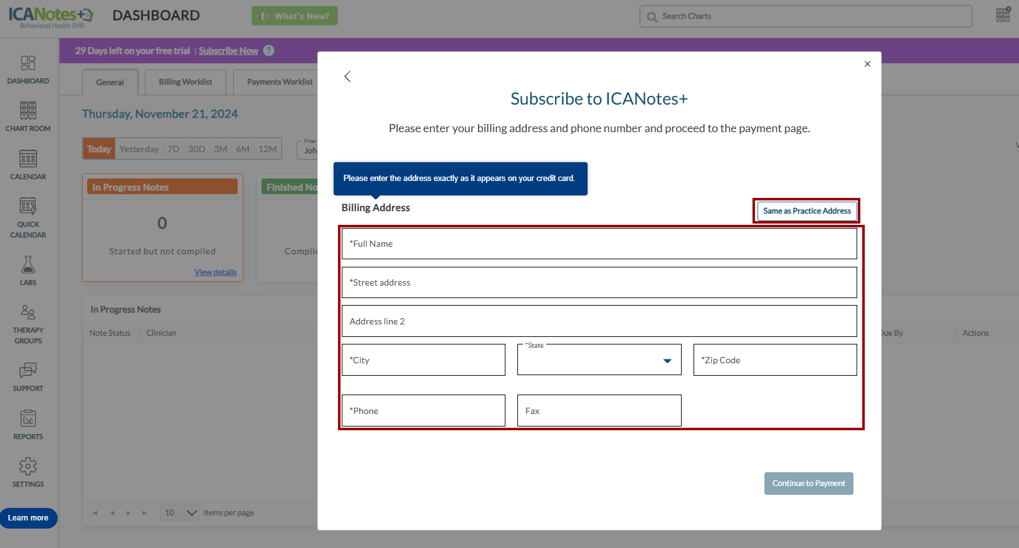
Task: Select the Yesterday date range filter
Action: coord(139,149)
